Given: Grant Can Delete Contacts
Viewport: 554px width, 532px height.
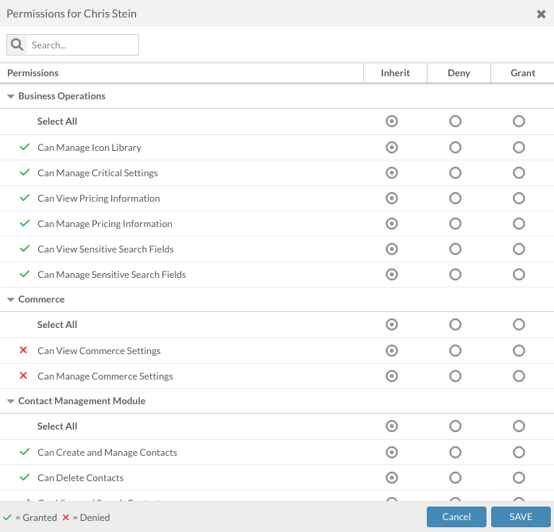Looking at the screenshot, I should (x=519, y=478).
